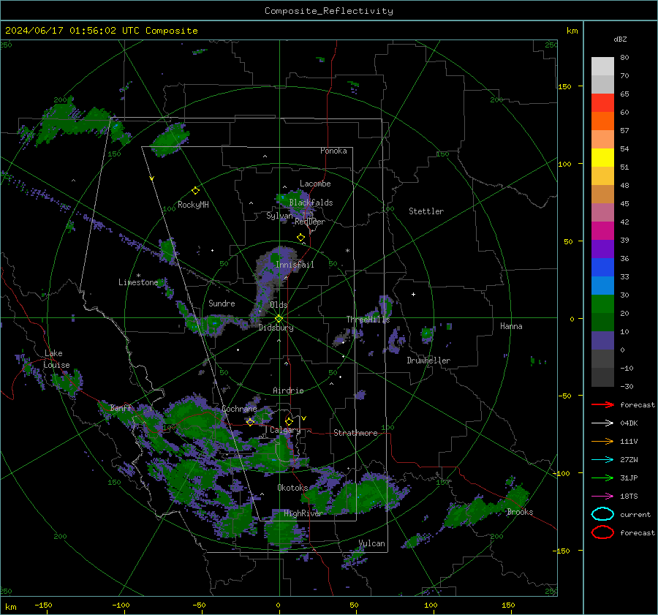
Task: Click the 80 value on dBZ scale
Action: [624, 58]
